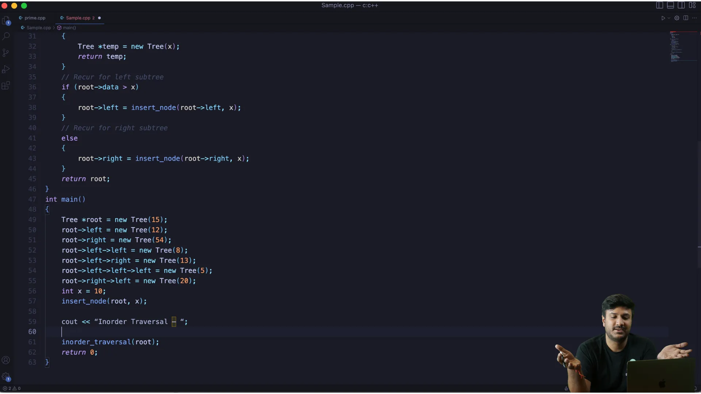
Task: Select the Sample.cpp tab
Action: coord(78,18)
